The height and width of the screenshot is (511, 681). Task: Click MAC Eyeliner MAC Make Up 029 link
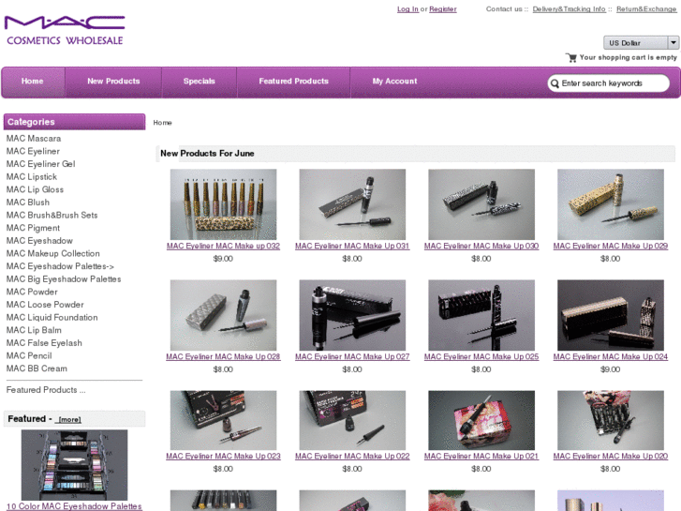610,247
